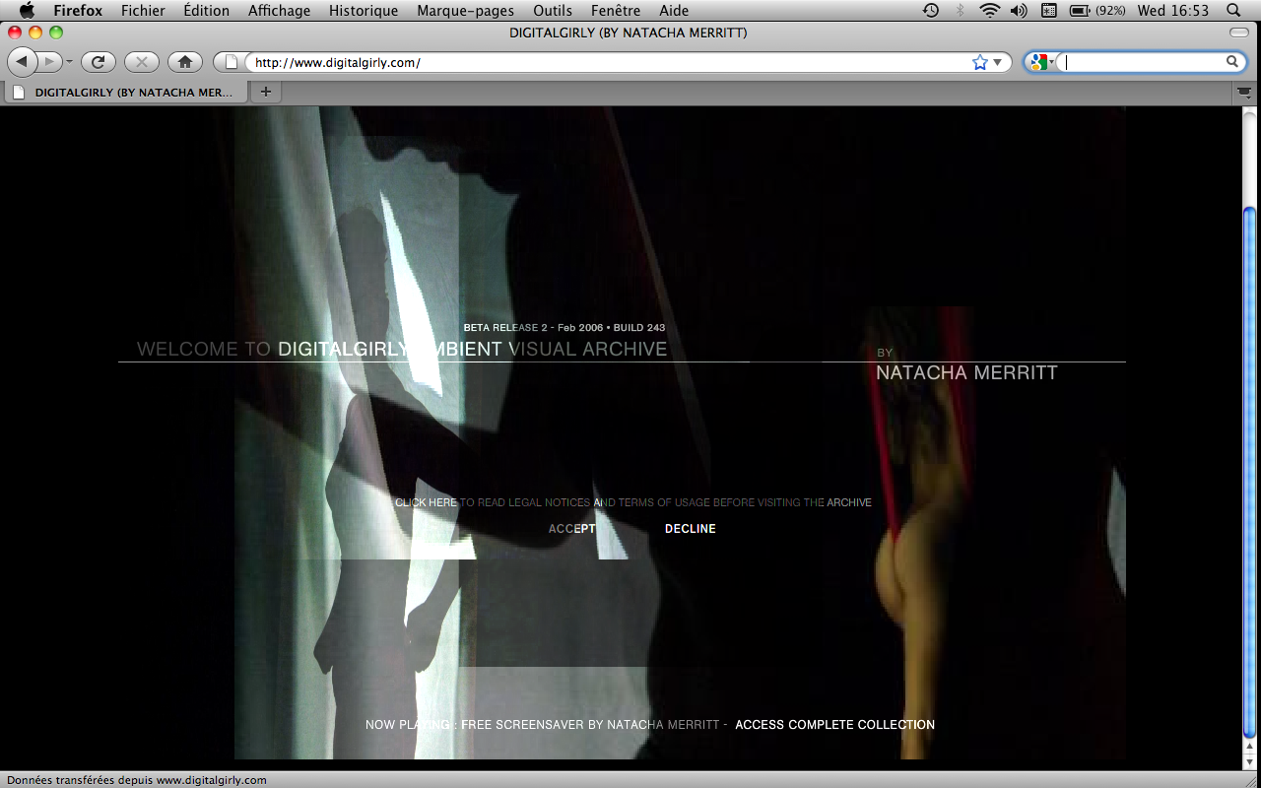
Task: Click the BETA RELEASE 2 build text
Action: [564, 327]
